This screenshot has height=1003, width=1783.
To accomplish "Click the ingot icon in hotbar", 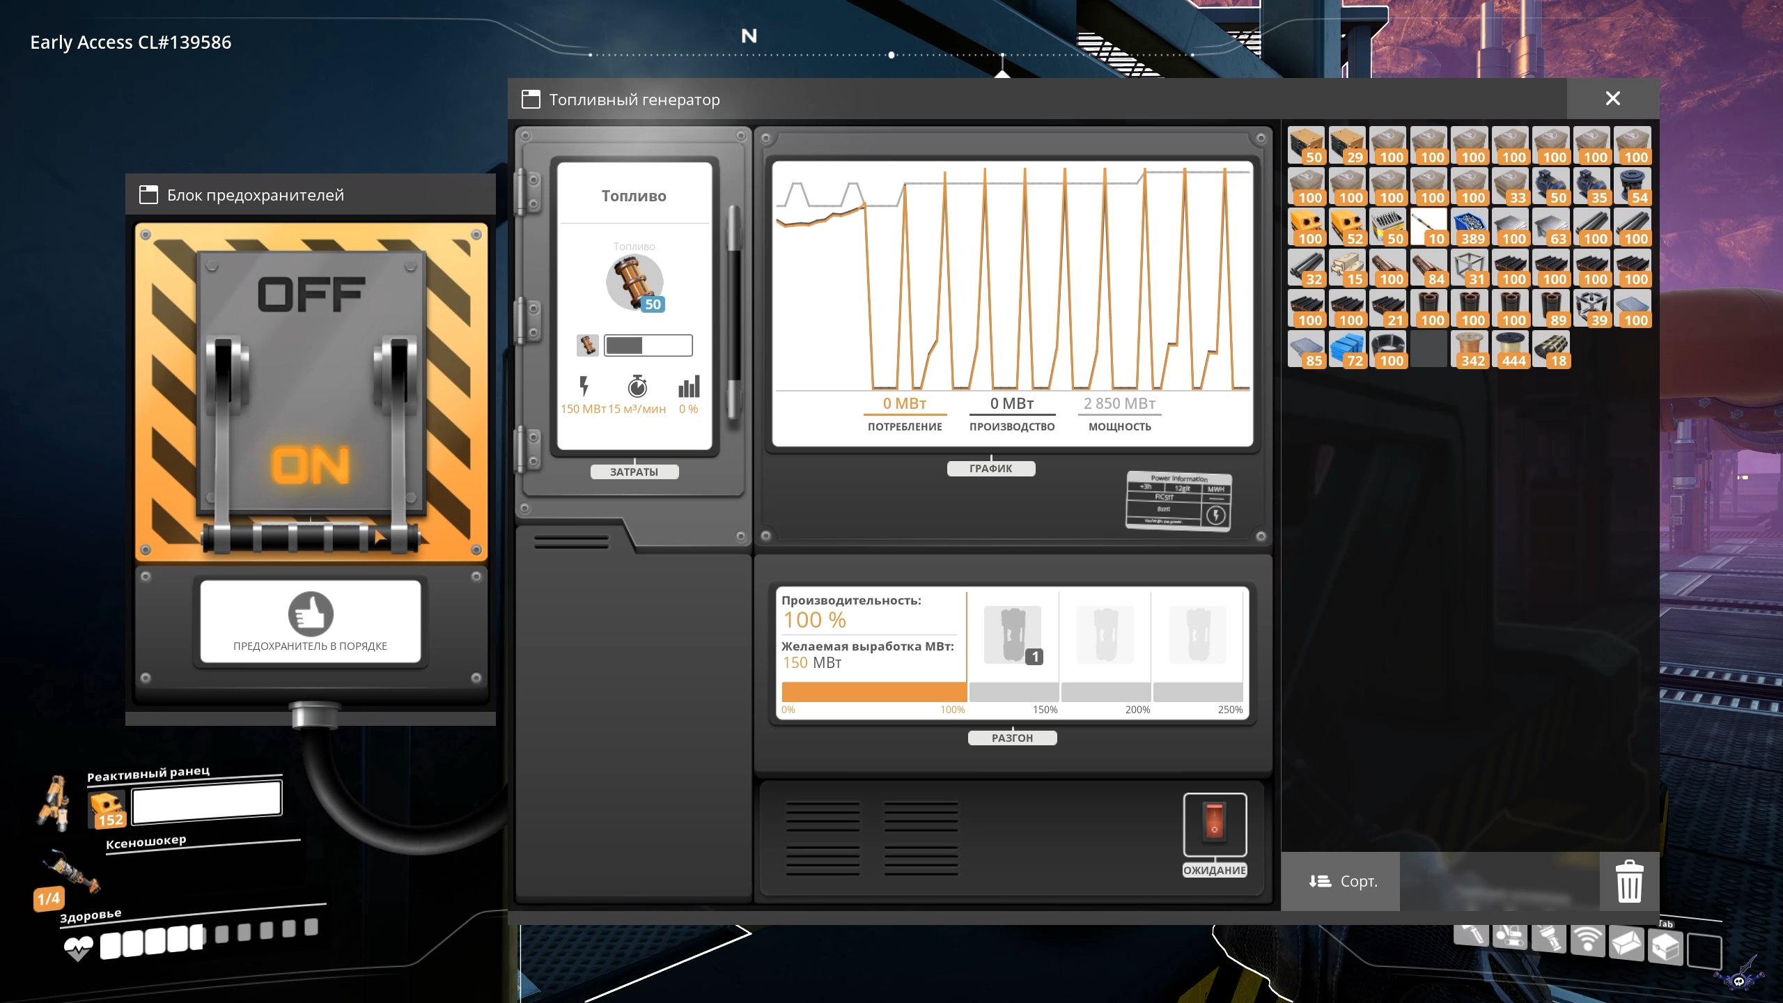I will coord(1626,944).
